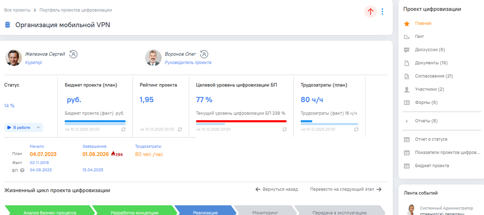Image resolution: width=484 pixels, height=215 pixels.
Task: Click the change-manager icon beside Воронов Олег
Action: [x=204, y=54]
